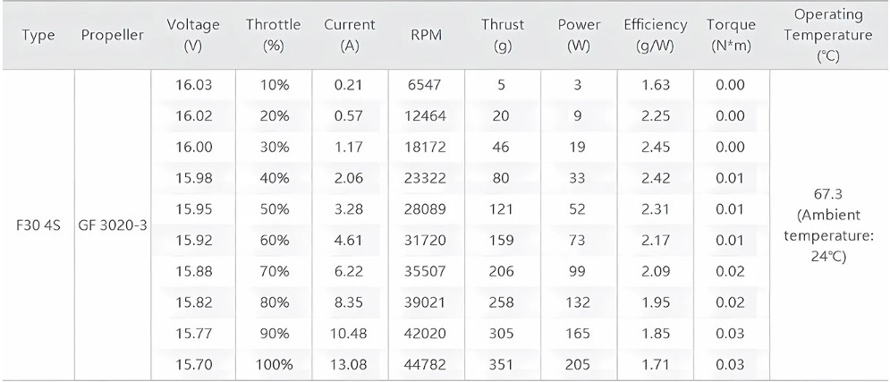This screenshot has height=382, width=890.
Task: Click the Voltage (V) column header
Action: [193, 35]
